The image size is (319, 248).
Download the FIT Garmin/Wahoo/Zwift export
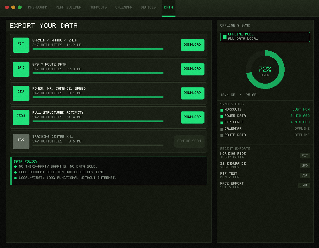(x=192, y=45)
